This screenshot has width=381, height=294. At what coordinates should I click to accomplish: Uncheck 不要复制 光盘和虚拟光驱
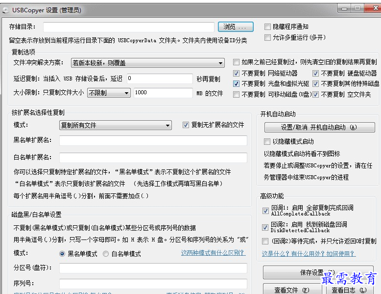click(x=236, y=84)
